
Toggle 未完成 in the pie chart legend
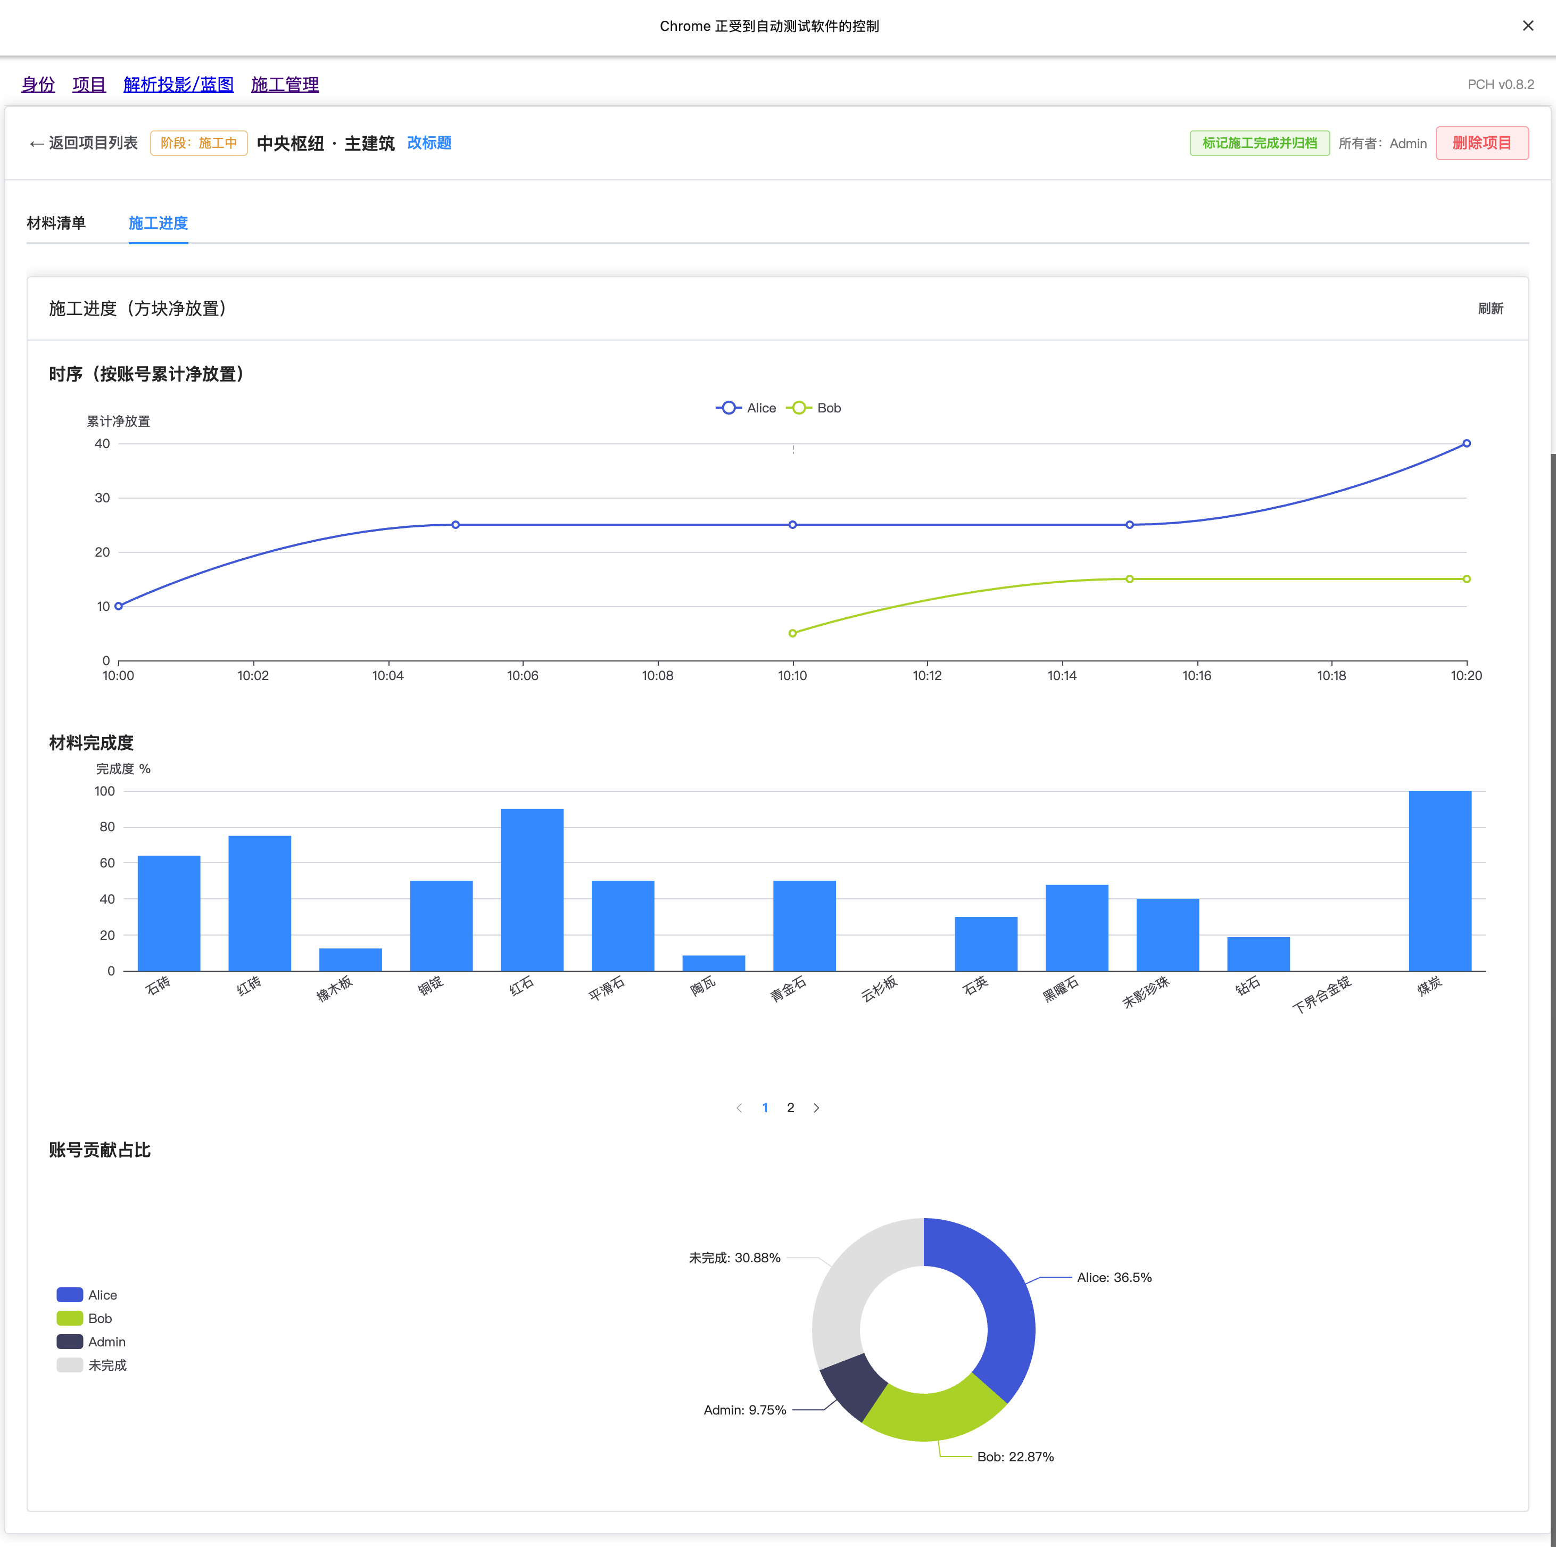coord(92,1365)
